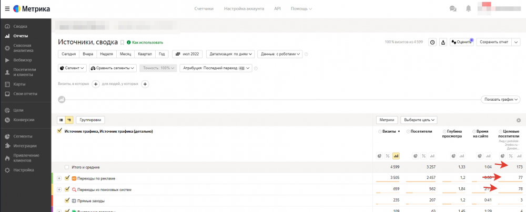Toggle the Источник трафика header checkbox
The width and height of the screenshot is (526, 212).
point(60,131)
